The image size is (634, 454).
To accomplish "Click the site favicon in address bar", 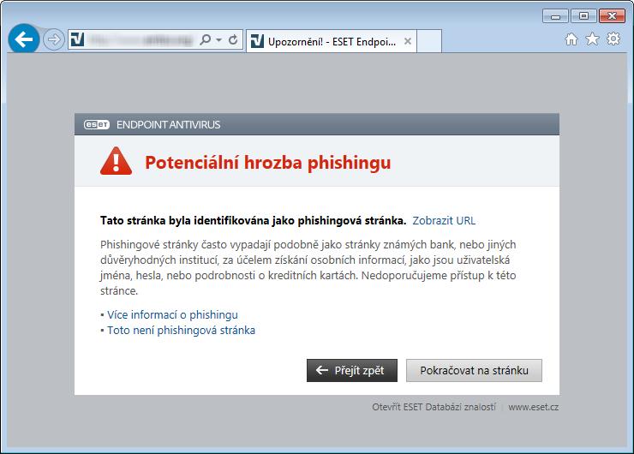I will 77,39.
